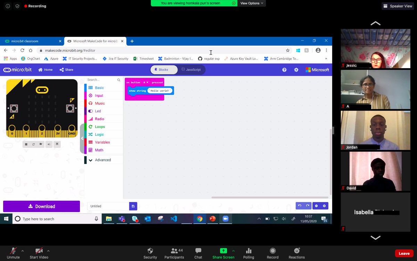
Task: Undo the last editor action
Action: pyautogui.click(x=300, y=206)
